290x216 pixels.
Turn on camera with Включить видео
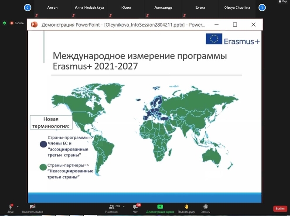click(33, 209)
